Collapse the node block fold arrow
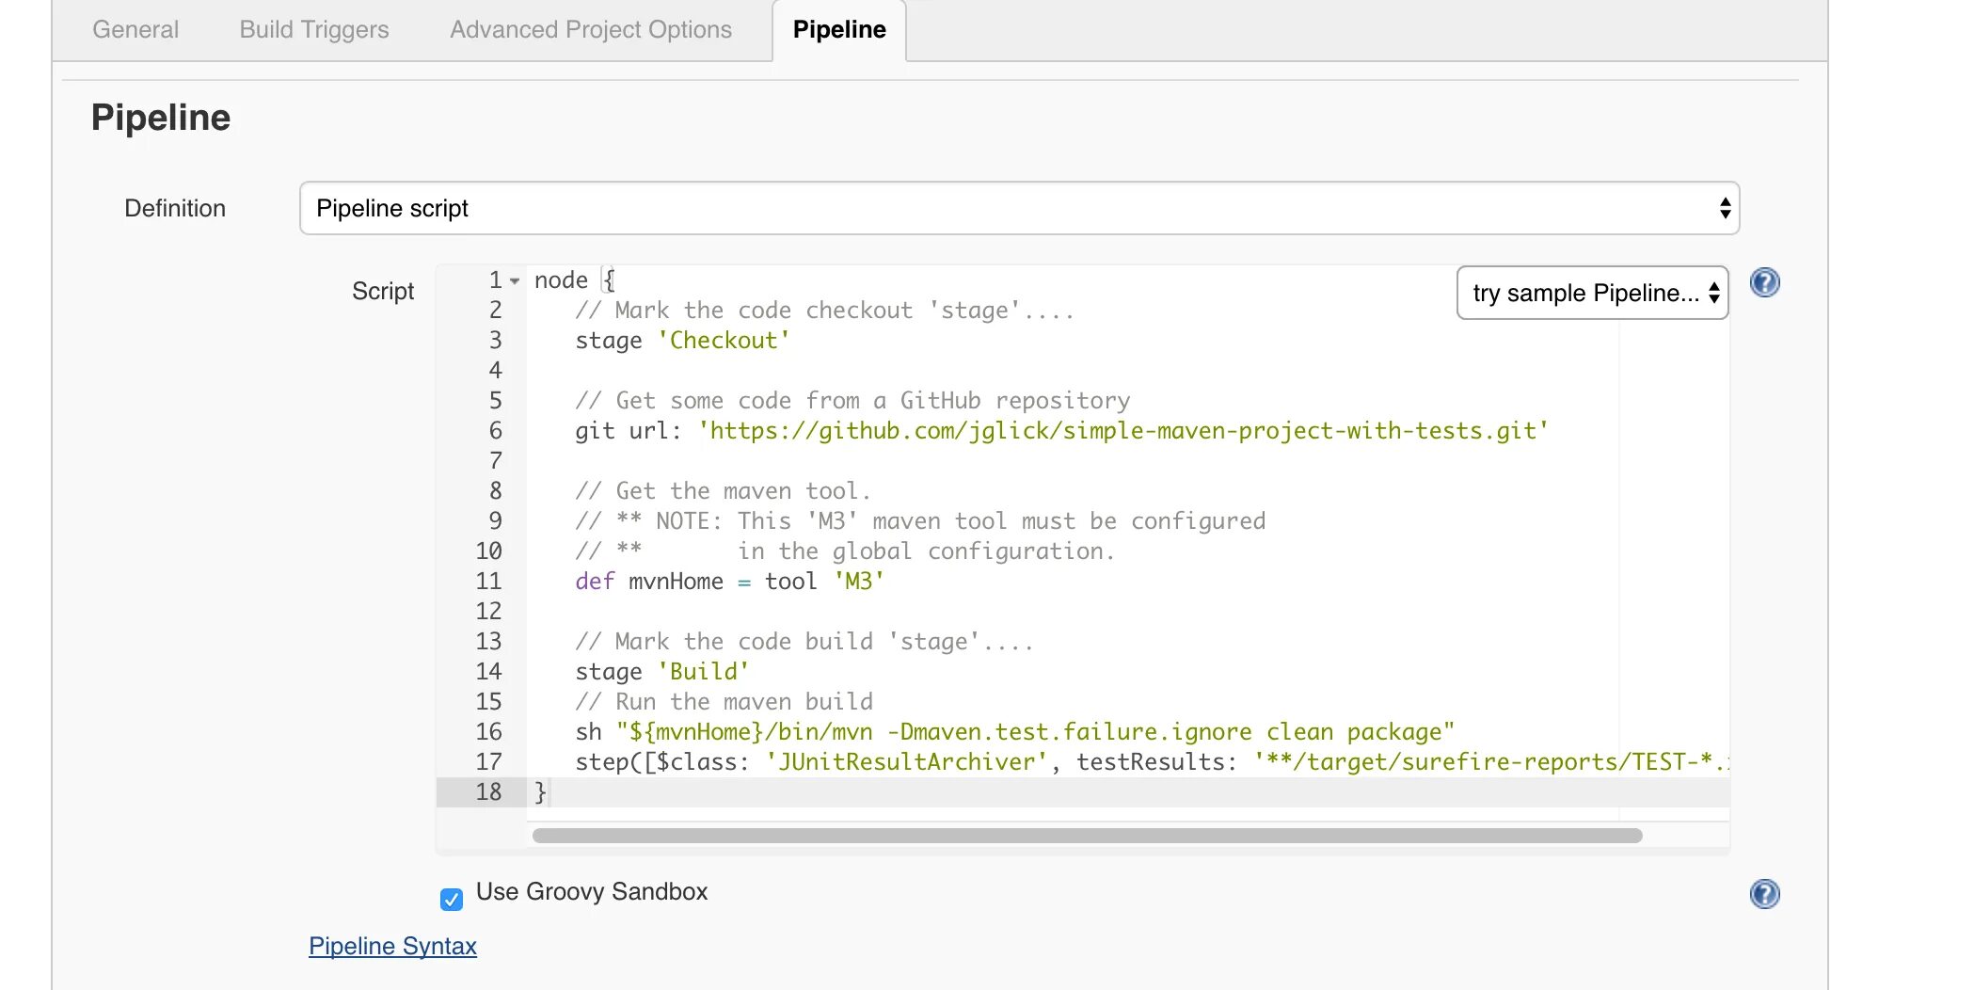This screenshot has height=990, width=1974. tap(515, 280)
